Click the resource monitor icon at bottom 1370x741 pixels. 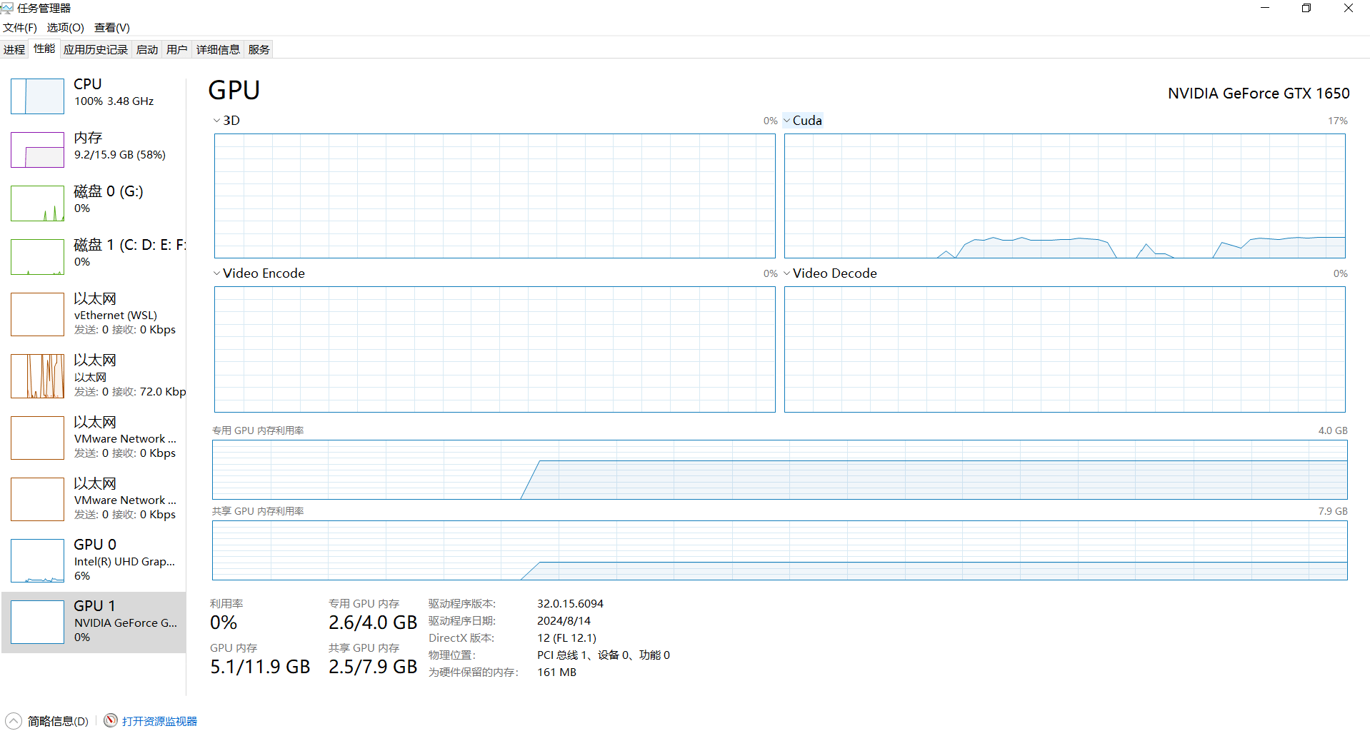click(x=111, y=721)
